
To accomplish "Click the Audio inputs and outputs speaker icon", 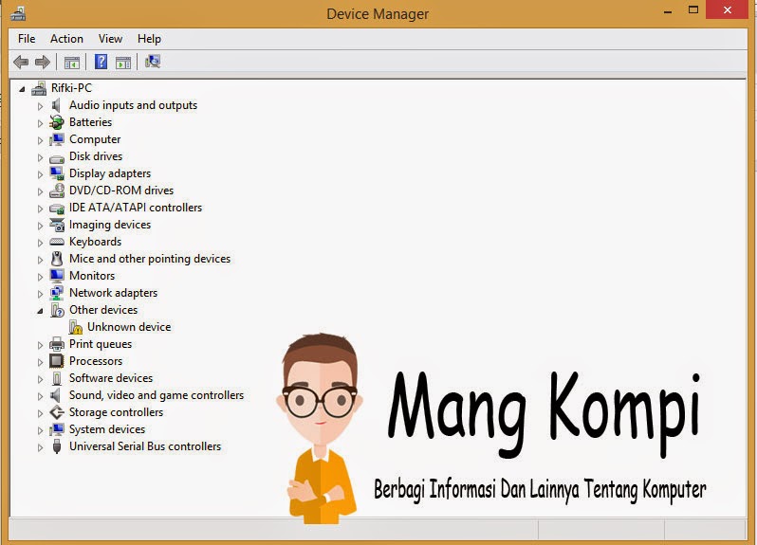I will click(x=56, y=105).
